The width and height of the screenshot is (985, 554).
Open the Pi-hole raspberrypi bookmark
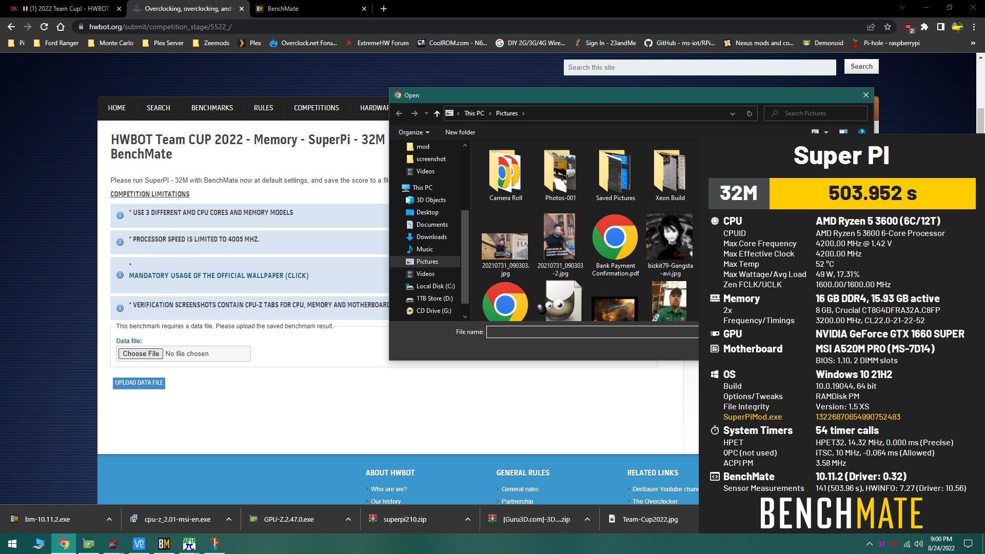(x=885, y=43)
